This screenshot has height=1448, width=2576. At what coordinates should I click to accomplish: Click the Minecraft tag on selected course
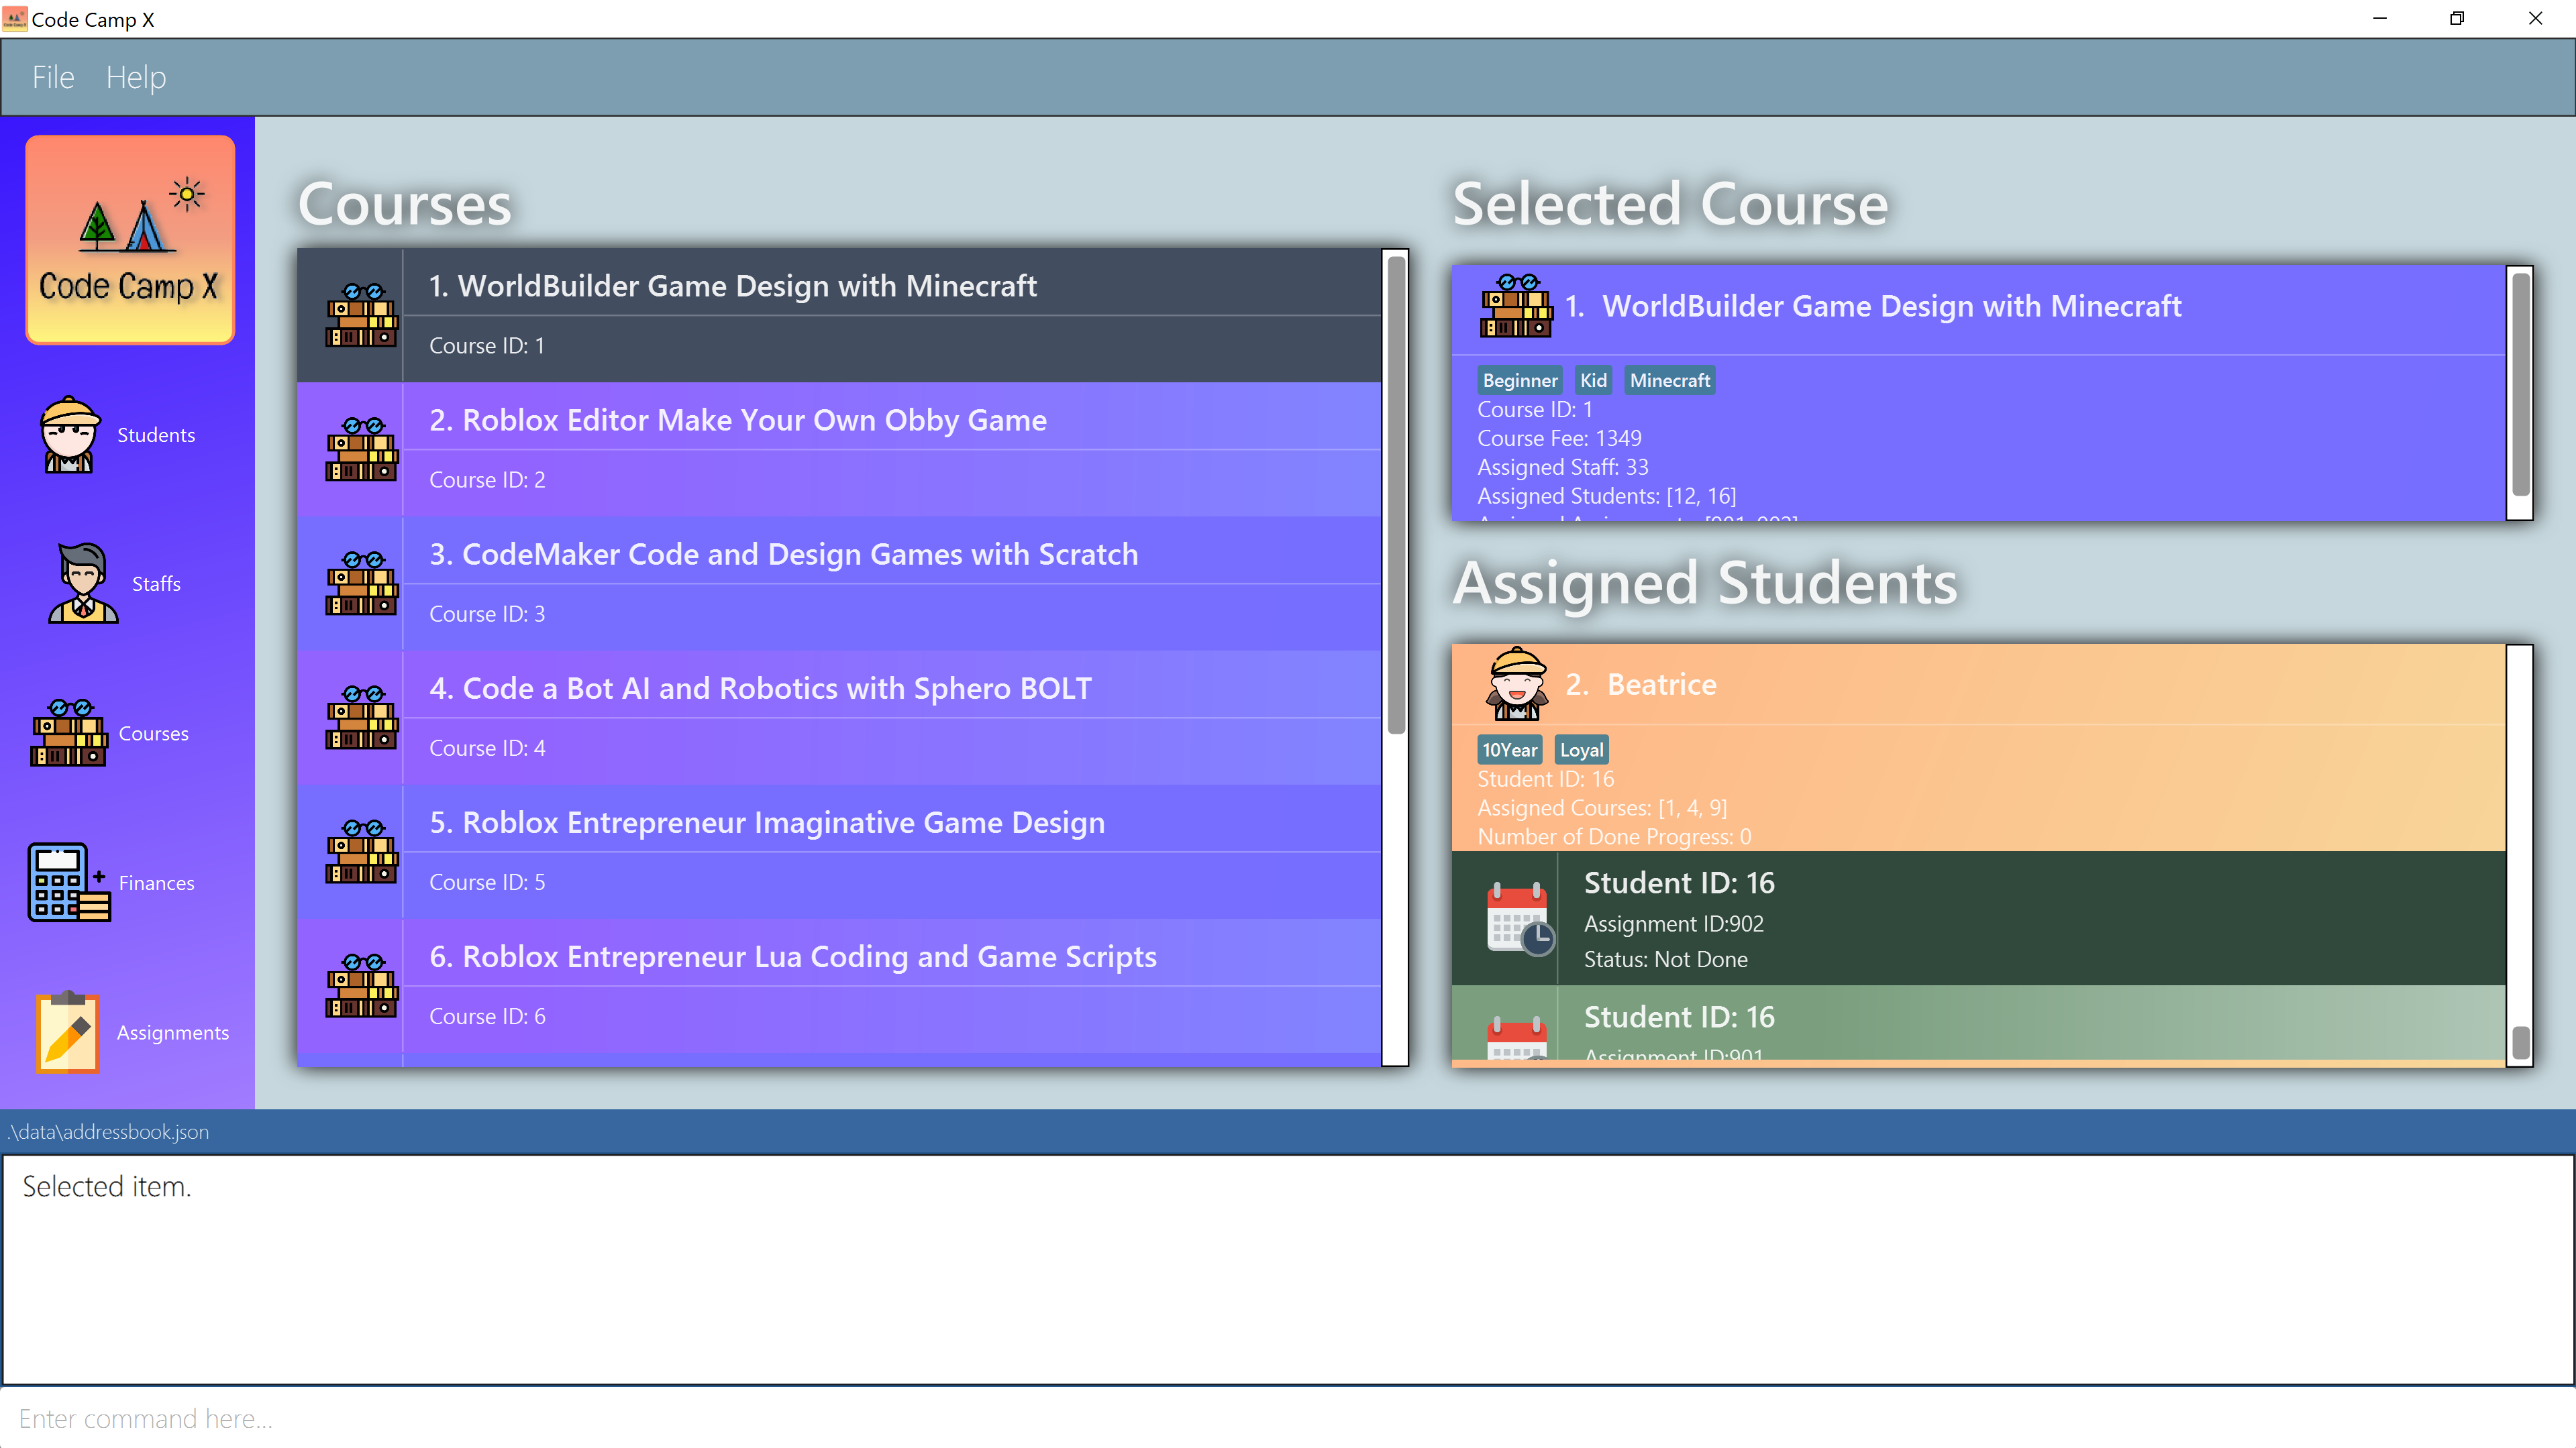(x=1669, y=381)
